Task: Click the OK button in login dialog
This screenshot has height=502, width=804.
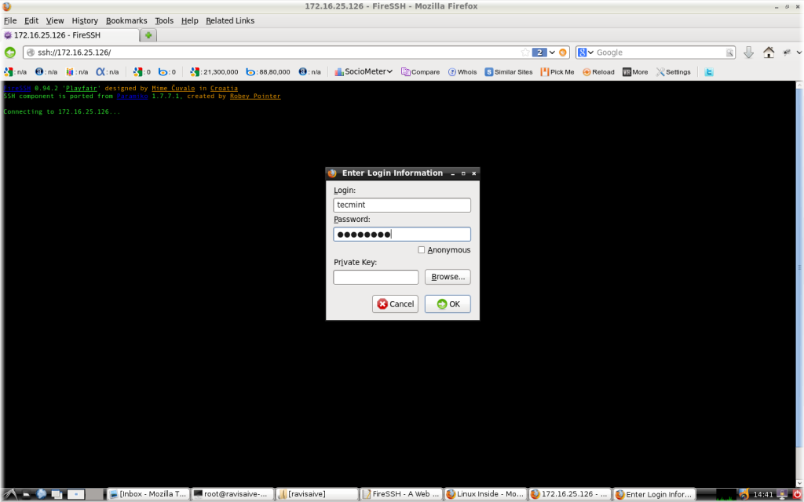Action: tap(448, 304)
